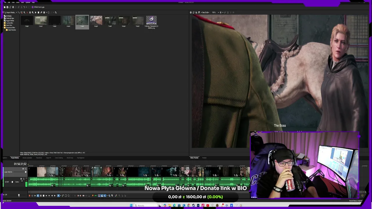Start media preview in Project Media toolbar

coord(35,12)
